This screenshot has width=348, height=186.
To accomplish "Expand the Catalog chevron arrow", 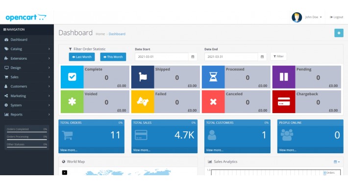I will click(x=49, y=49).
